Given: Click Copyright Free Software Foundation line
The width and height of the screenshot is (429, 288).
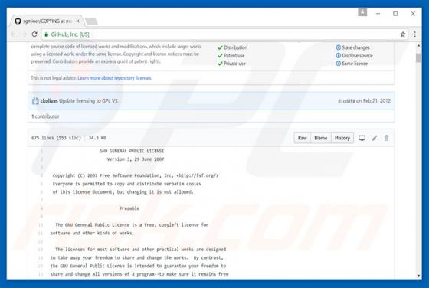Looking at the screenshot, I should tap(136, 175).
